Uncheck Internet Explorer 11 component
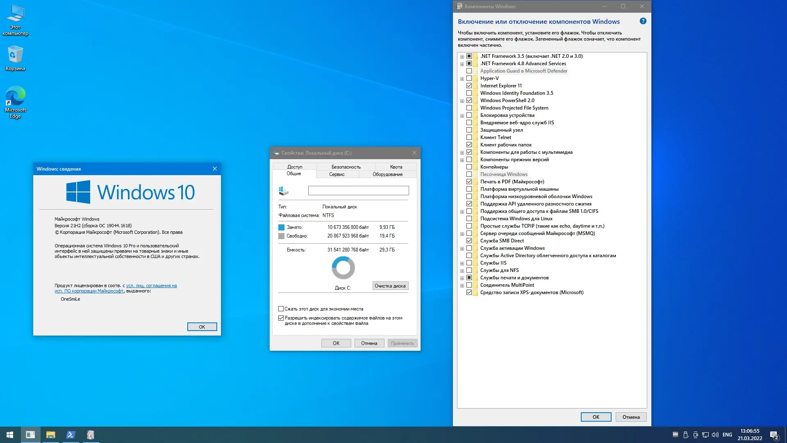This screenshot has height=443, width=787. point(469,86)
